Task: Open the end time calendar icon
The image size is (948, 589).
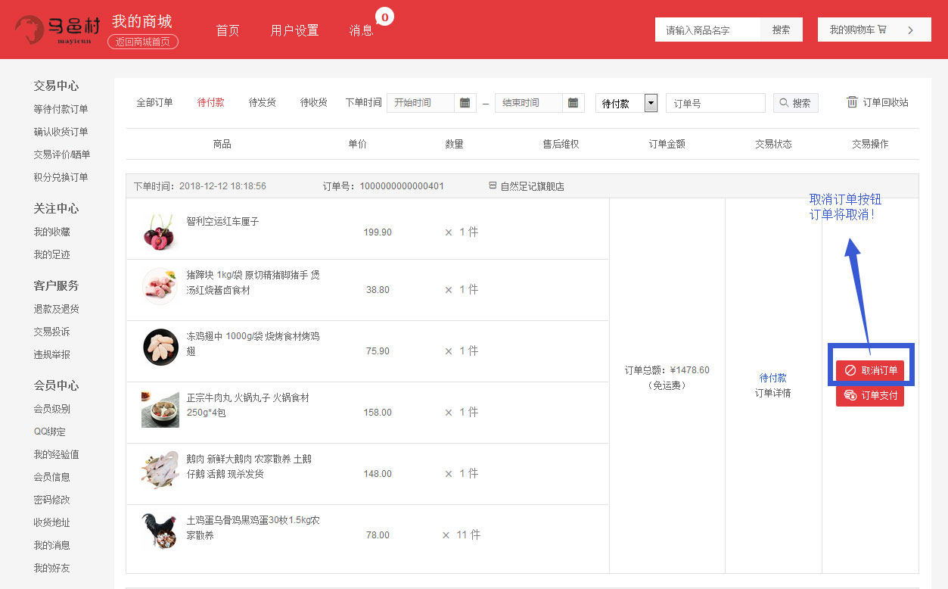Action: pyautogui.click(x=573, y=103)
